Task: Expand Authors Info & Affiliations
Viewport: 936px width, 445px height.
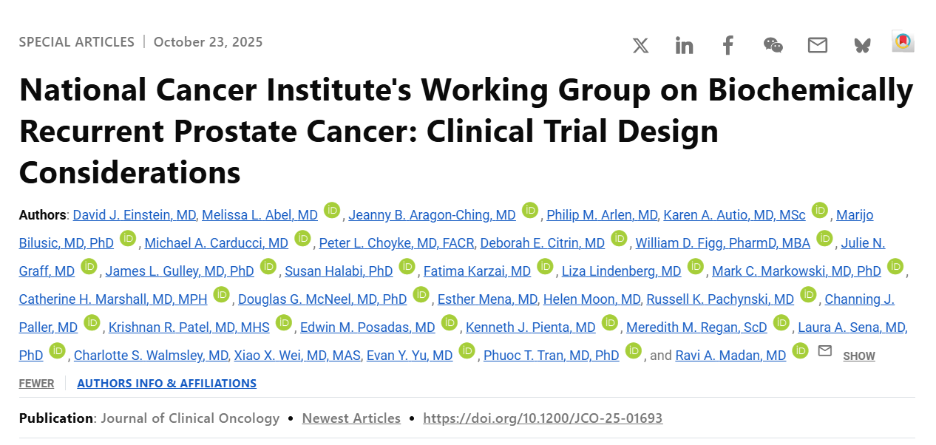Action: [166, 383]
